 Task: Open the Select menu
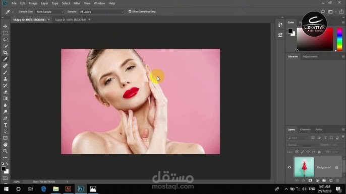[x=66, y=4]
